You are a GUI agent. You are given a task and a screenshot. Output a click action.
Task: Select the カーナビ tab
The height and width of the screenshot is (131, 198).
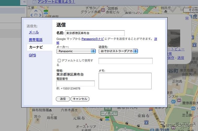[36, 47]
